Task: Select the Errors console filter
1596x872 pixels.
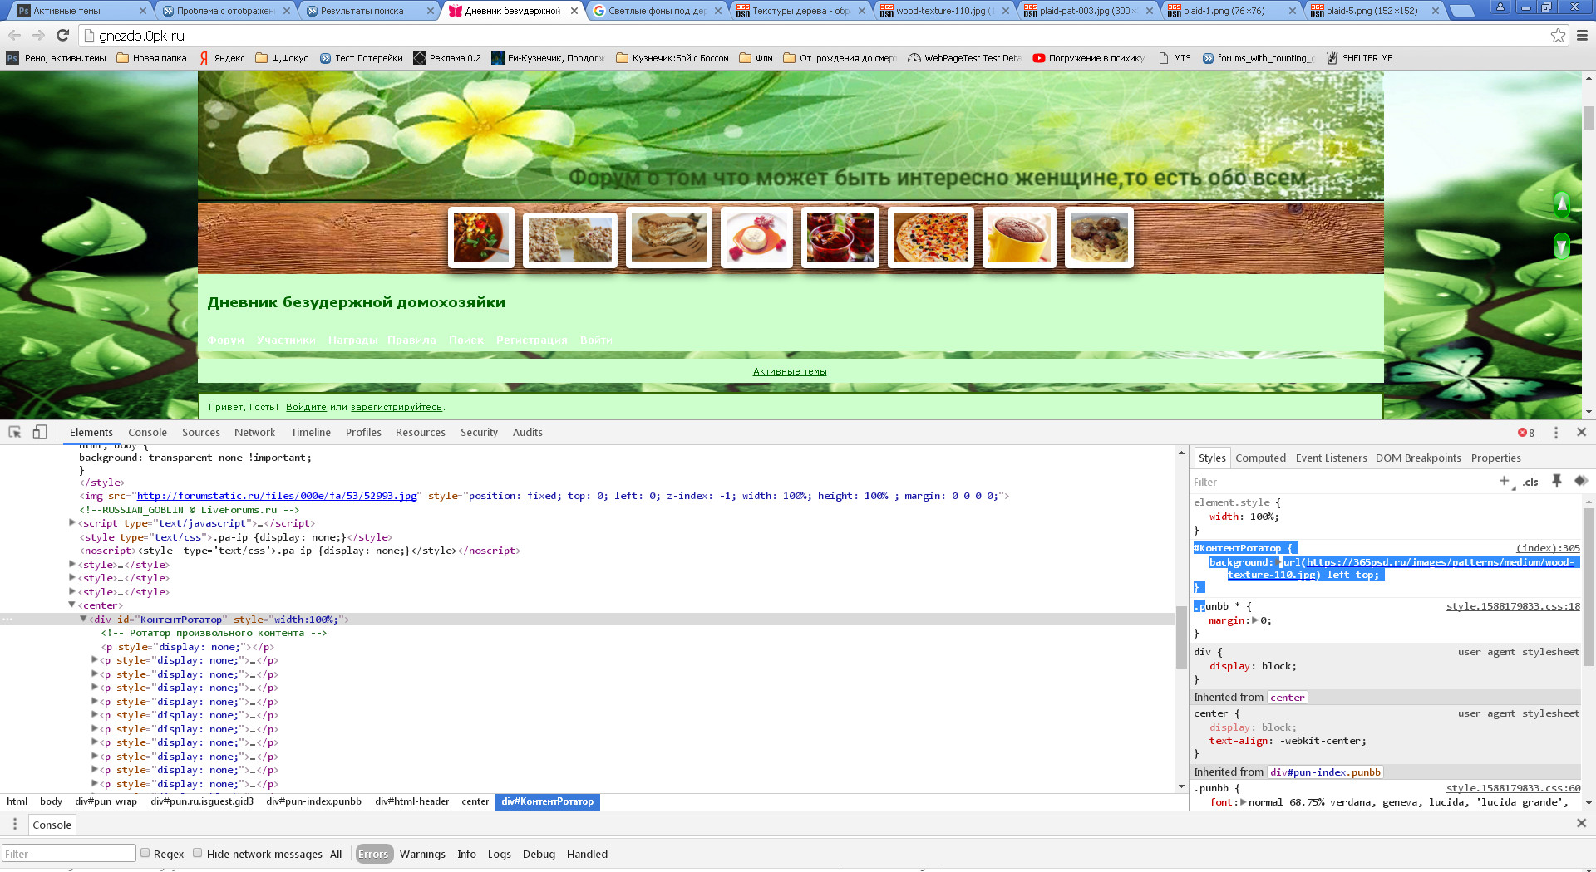Action: coord(373,854)
